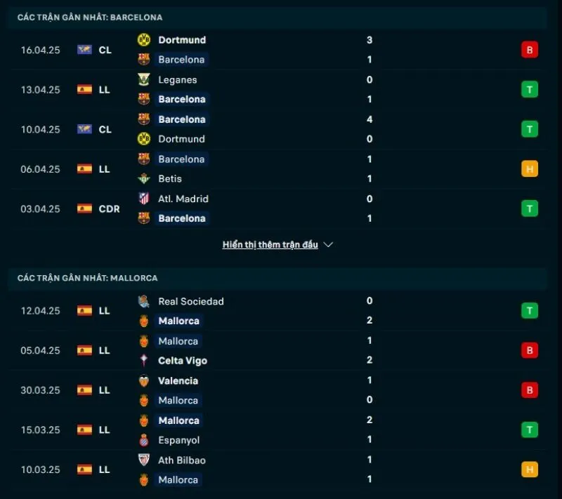Viewport: 562px width, 499px height.
Task: Click the Ath Bilbao club badge
Action: (x=144, y=460)
